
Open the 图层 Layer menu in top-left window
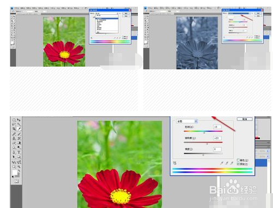tap(34, 8)
